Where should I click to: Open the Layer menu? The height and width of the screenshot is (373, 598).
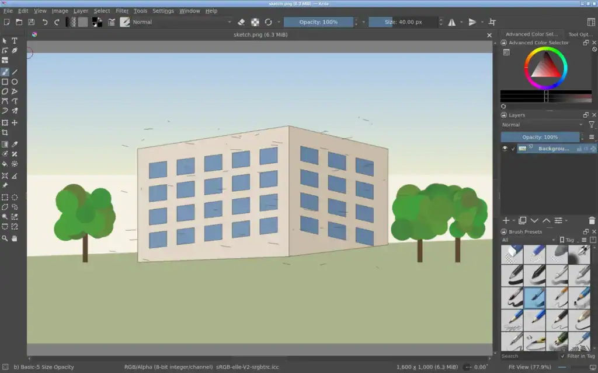coord(81,10)
